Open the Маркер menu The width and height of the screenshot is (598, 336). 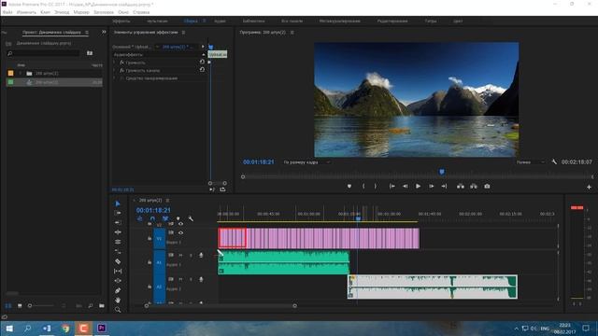pos(81,12)
